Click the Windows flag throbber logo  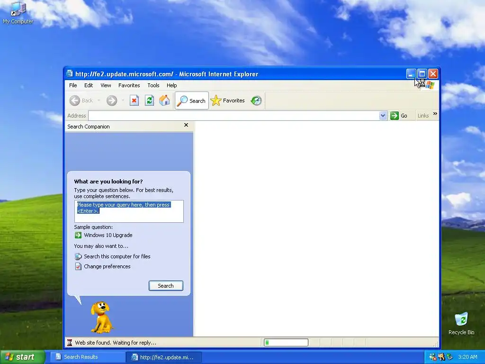pyautogui.click(x=430, y=85)
